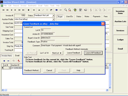Click the Comment field with the feedback text
Screen dimensions: 128x96
pyautogui.click(x=71, y=46)
